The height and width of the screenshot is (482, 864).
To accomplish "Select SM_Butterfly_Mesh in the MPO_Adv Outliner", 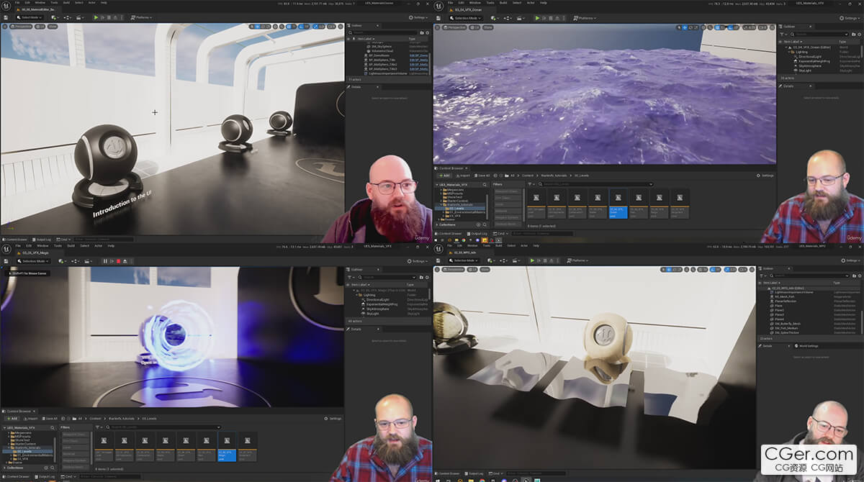I will point(788,324).
